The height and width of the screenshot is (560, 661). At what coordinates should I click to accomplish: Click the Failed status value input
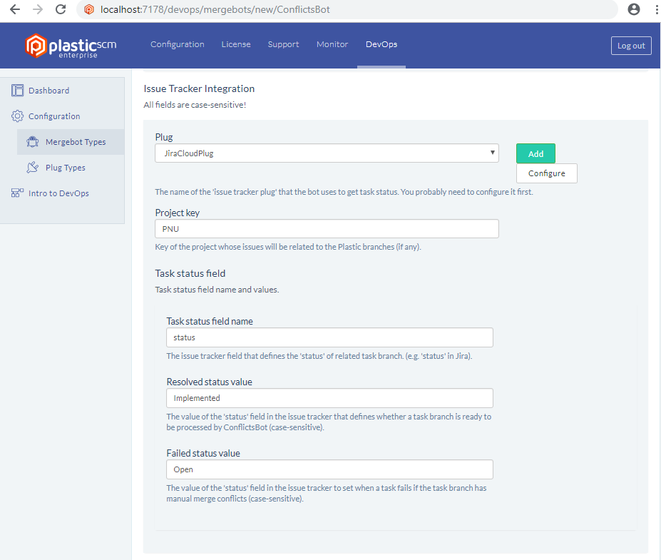(x=329, y=469)
